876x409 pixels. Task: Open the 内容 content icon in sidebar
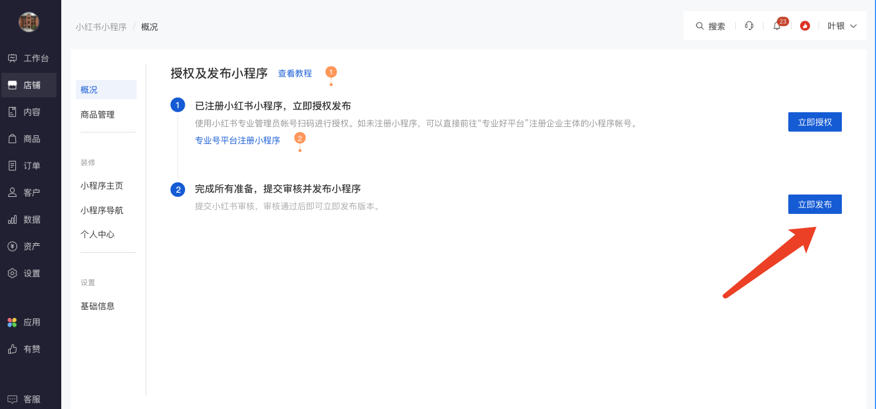[12, 112]
